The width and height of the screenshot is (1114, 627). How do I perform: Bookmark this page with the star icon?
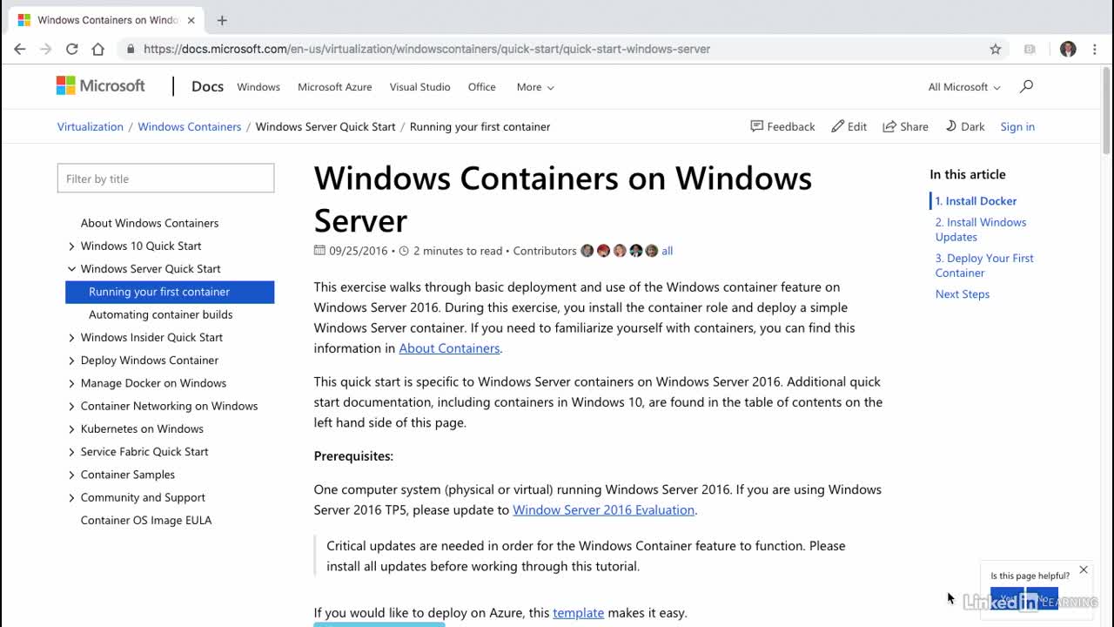coord(996,49)
